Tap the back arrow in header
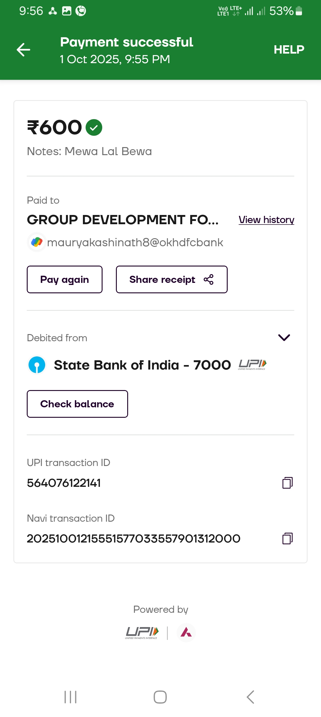 [x=23, y=50]
